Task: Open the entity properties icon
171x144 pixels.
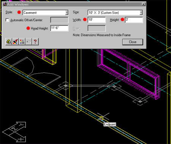Action: coord(22,41)
